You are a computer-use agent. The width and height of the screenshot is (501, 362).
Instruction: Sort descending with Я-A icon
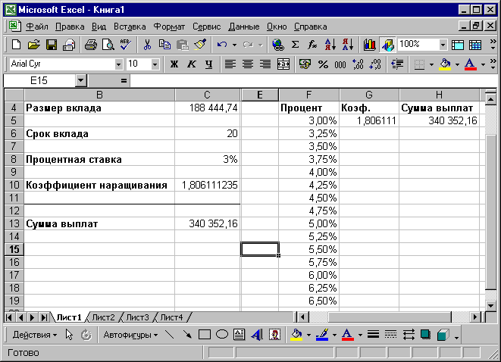pyautogui.click(x=348, y=45)
